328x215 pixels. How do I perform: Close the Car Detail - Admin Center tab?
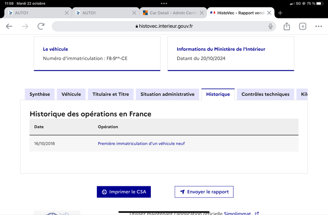(202, 13)
